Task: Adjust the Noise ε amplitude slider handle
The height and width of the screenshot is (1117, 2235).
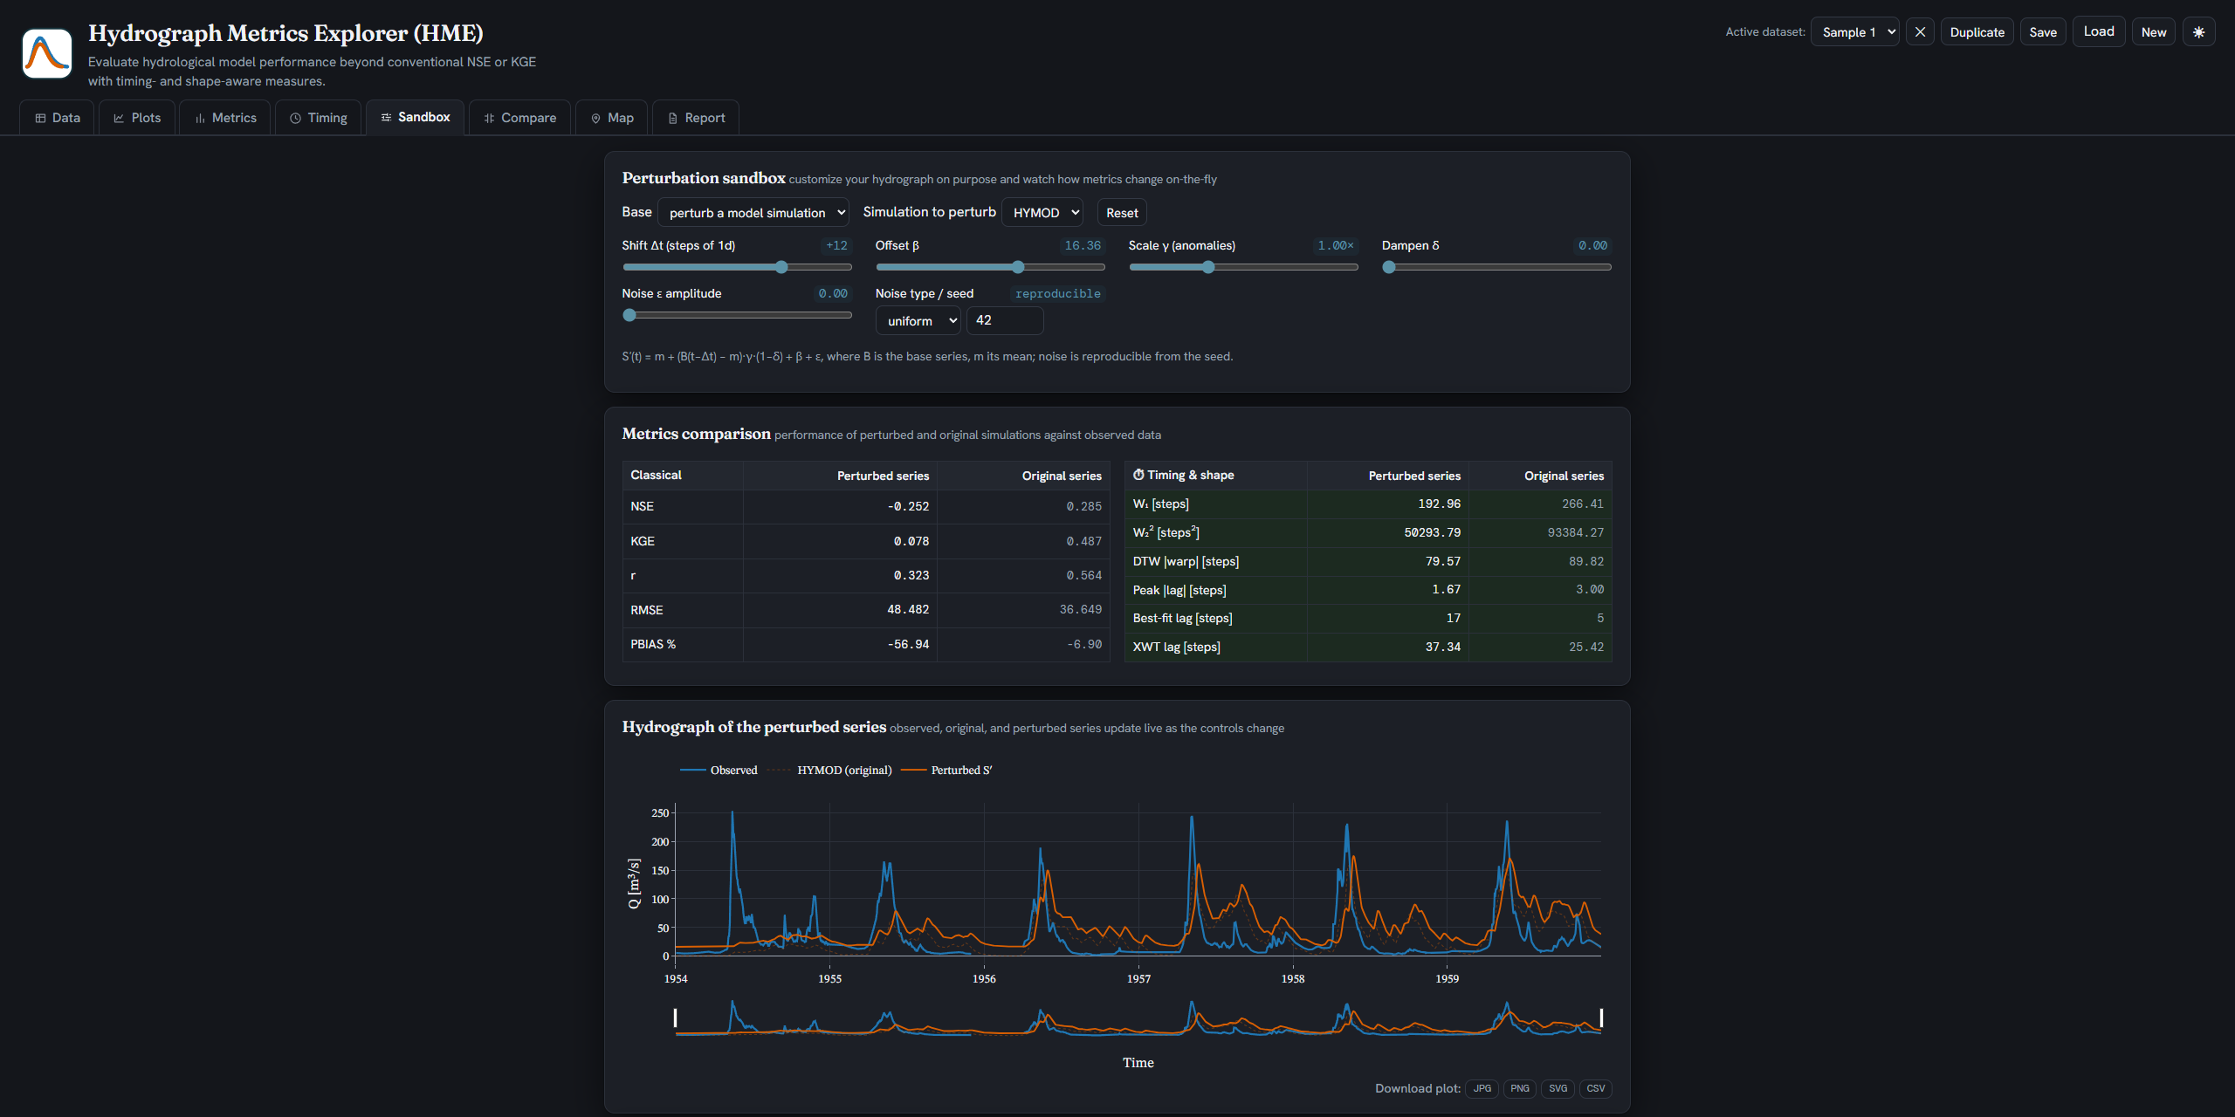Action: pos(629,315)
